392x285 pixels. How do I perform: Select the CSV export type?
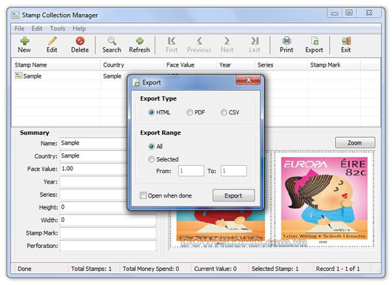pos(223,113)
